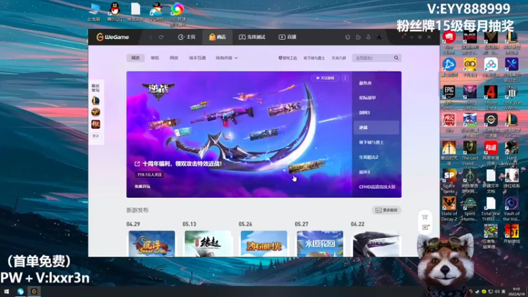Image resolution: width=528 pixels, height=297 pixels.
Task: Click the taskbar clock showing 9:10
Action: click(x=516, y=292)
